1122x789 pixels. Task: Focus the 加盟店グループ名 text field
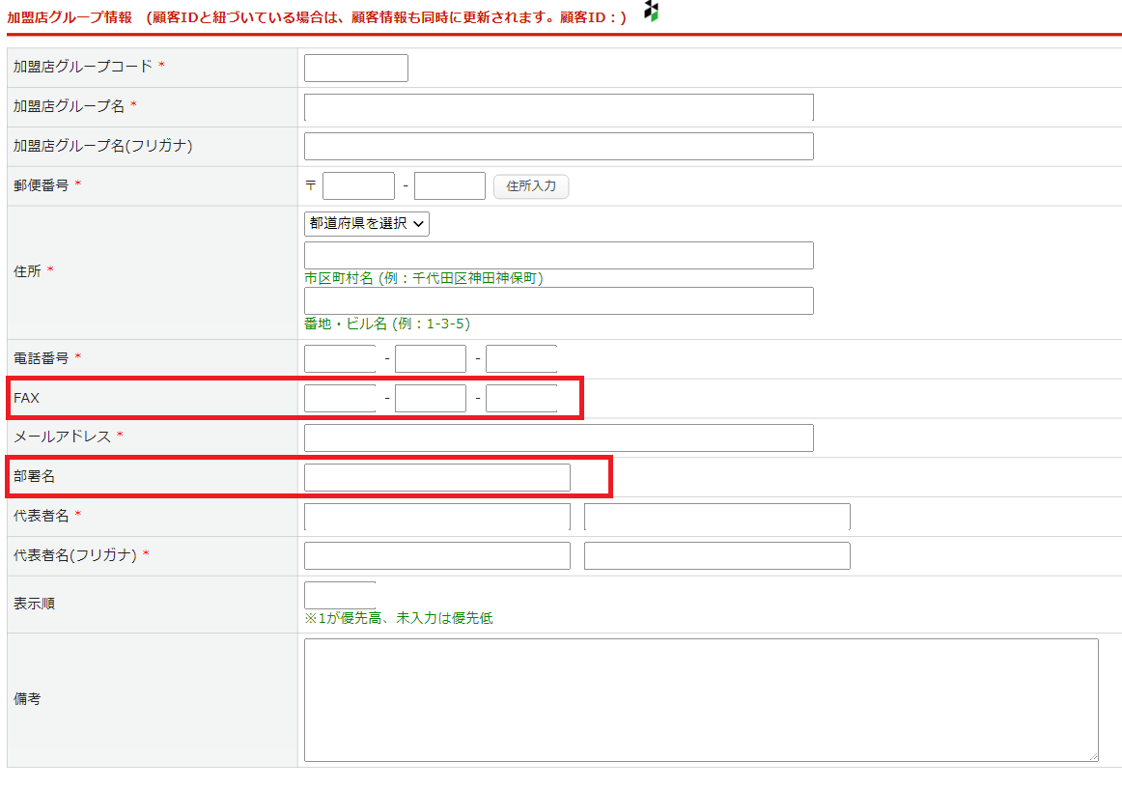[558, 107]
